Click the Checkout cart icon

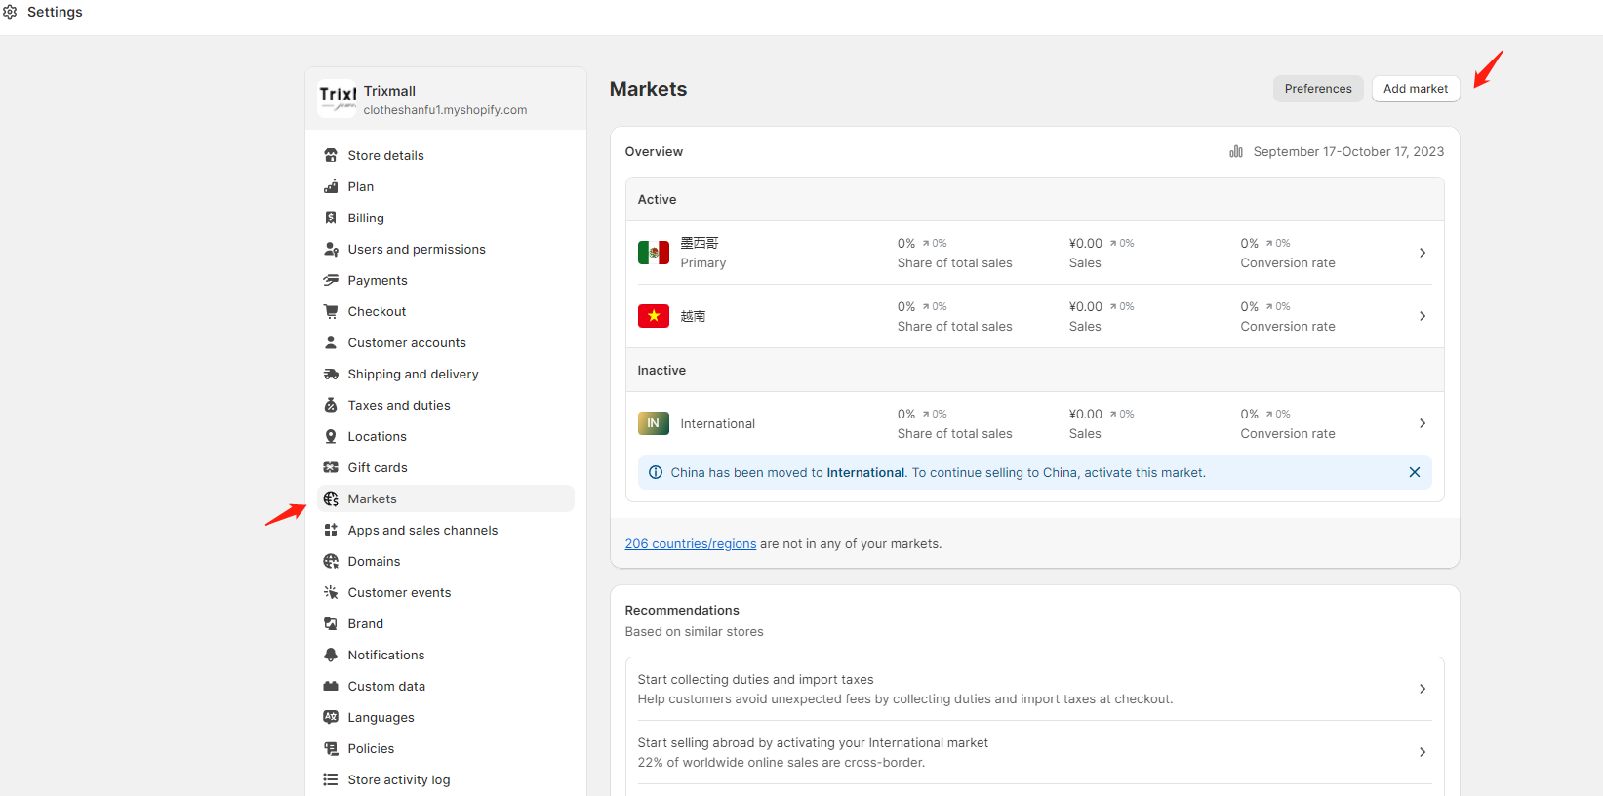tap(331, 311)
